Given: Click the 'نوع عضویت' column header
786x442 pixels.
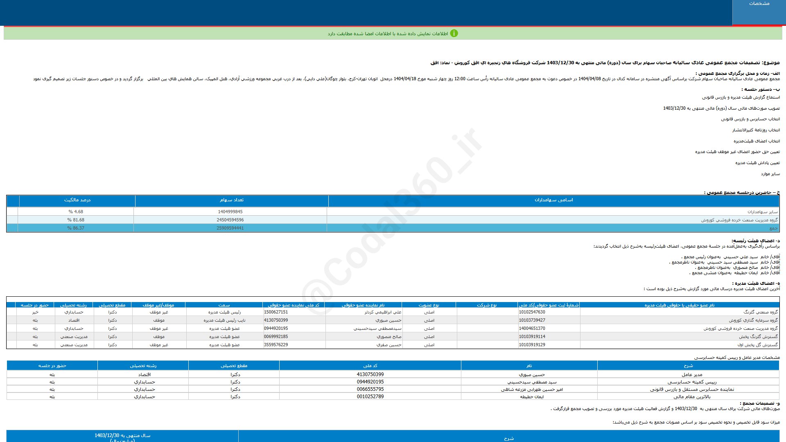Looking at the screenshot, I should point(429,305).
